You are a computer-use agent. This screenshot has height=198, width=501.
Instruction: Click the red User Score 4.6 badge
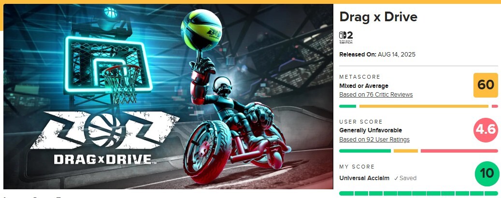point(486,130)
